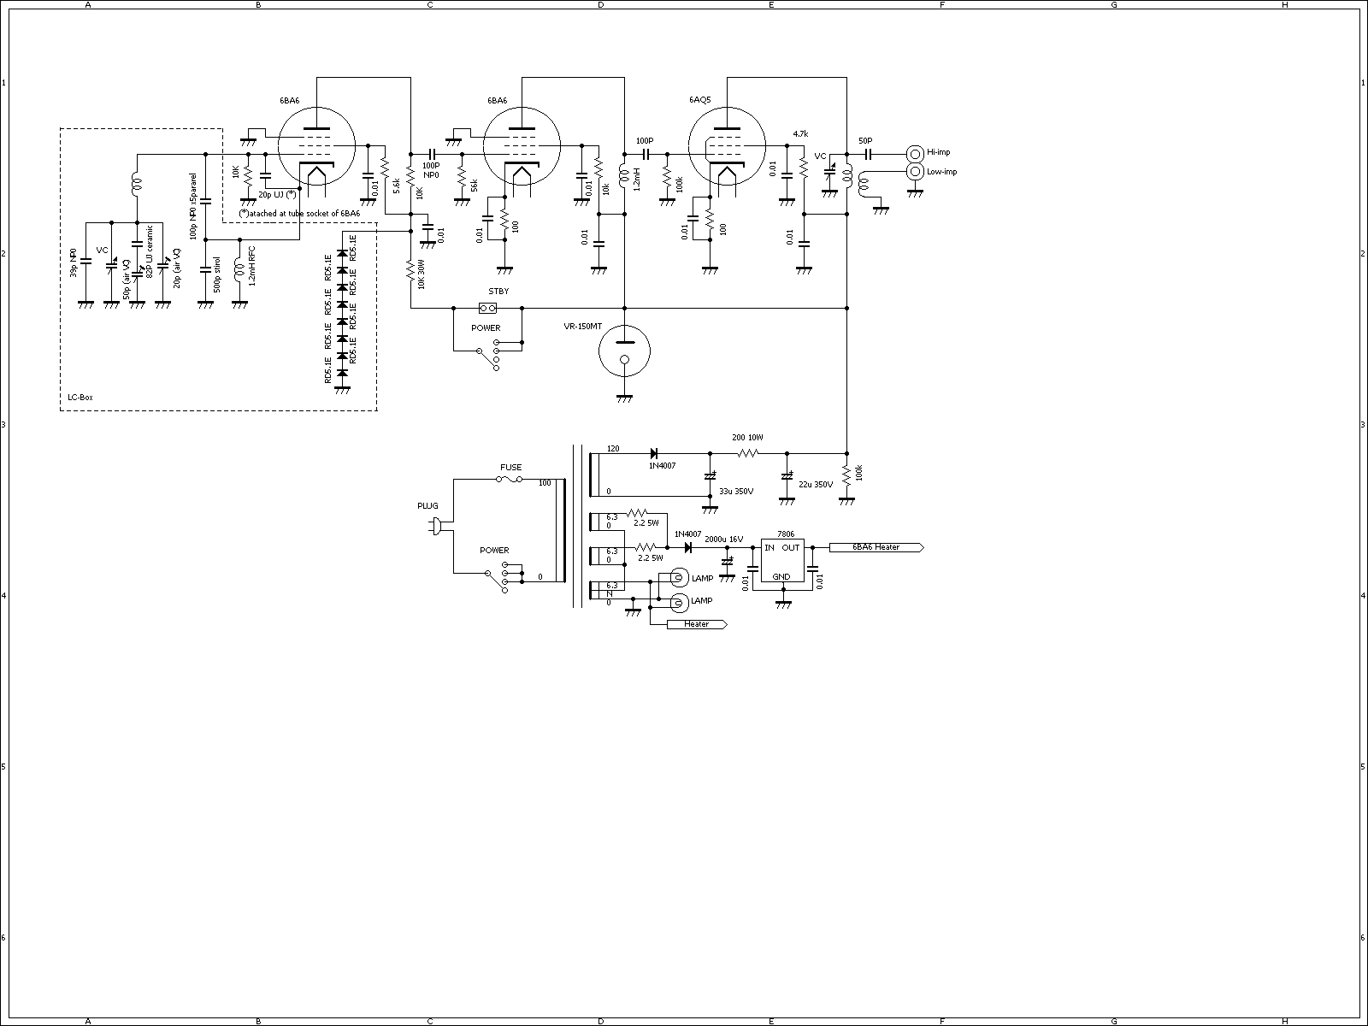Click the Low-imp output connector symbol
Screen dimensions: 1368x1026
(x=914, y=172)
